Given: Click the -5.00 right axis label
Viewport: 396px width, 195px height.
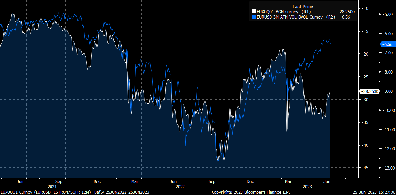Looking at the screenshot, I should click(388, 15).
